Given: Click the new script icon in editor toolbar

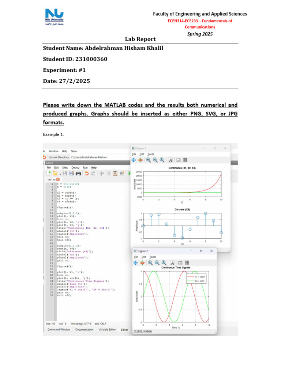Looking at the screenshot, I should point(49,173).
